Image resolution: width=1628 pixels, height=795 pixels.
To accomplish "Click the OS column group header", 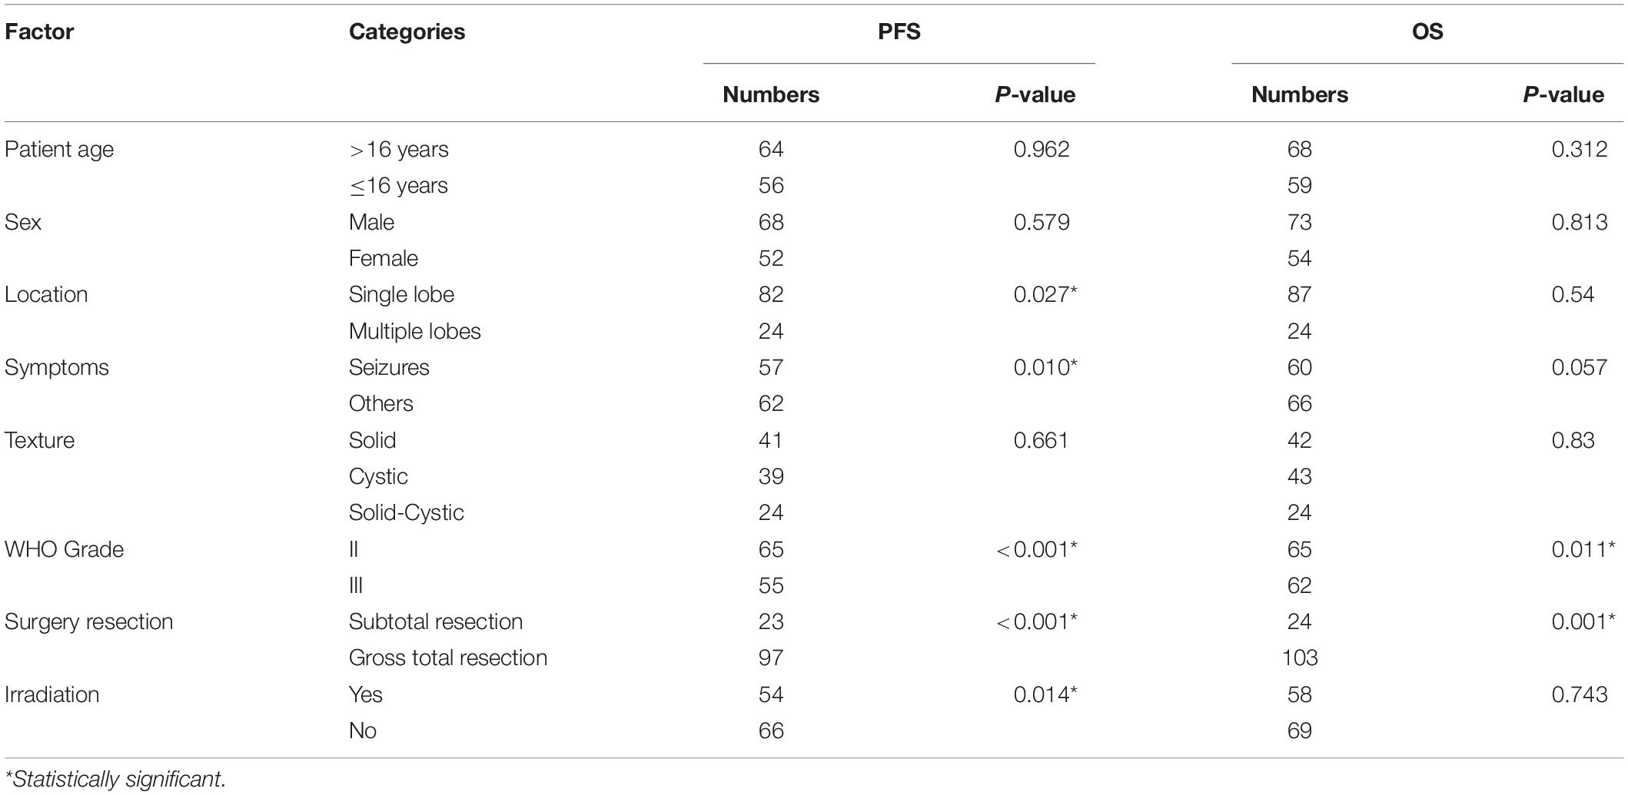I will click(x=1427, y=31).
